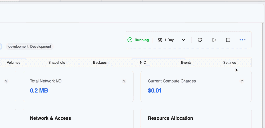Click the $0.01 compute charges value

tap(155, 91)
